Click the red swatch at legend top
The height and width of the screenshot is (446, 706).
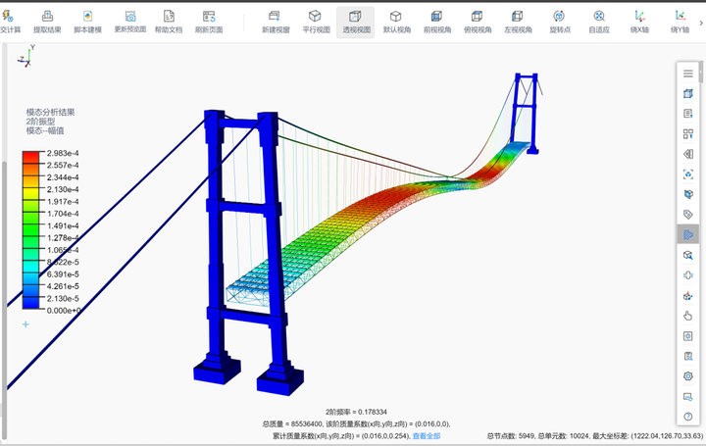31,156
